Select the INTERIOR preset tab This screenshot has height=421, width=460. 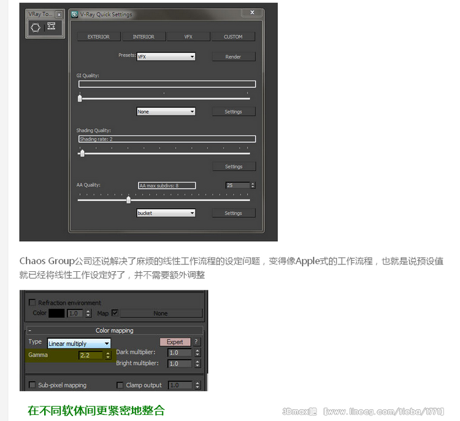pyautogui.click(x=144, y=37)
